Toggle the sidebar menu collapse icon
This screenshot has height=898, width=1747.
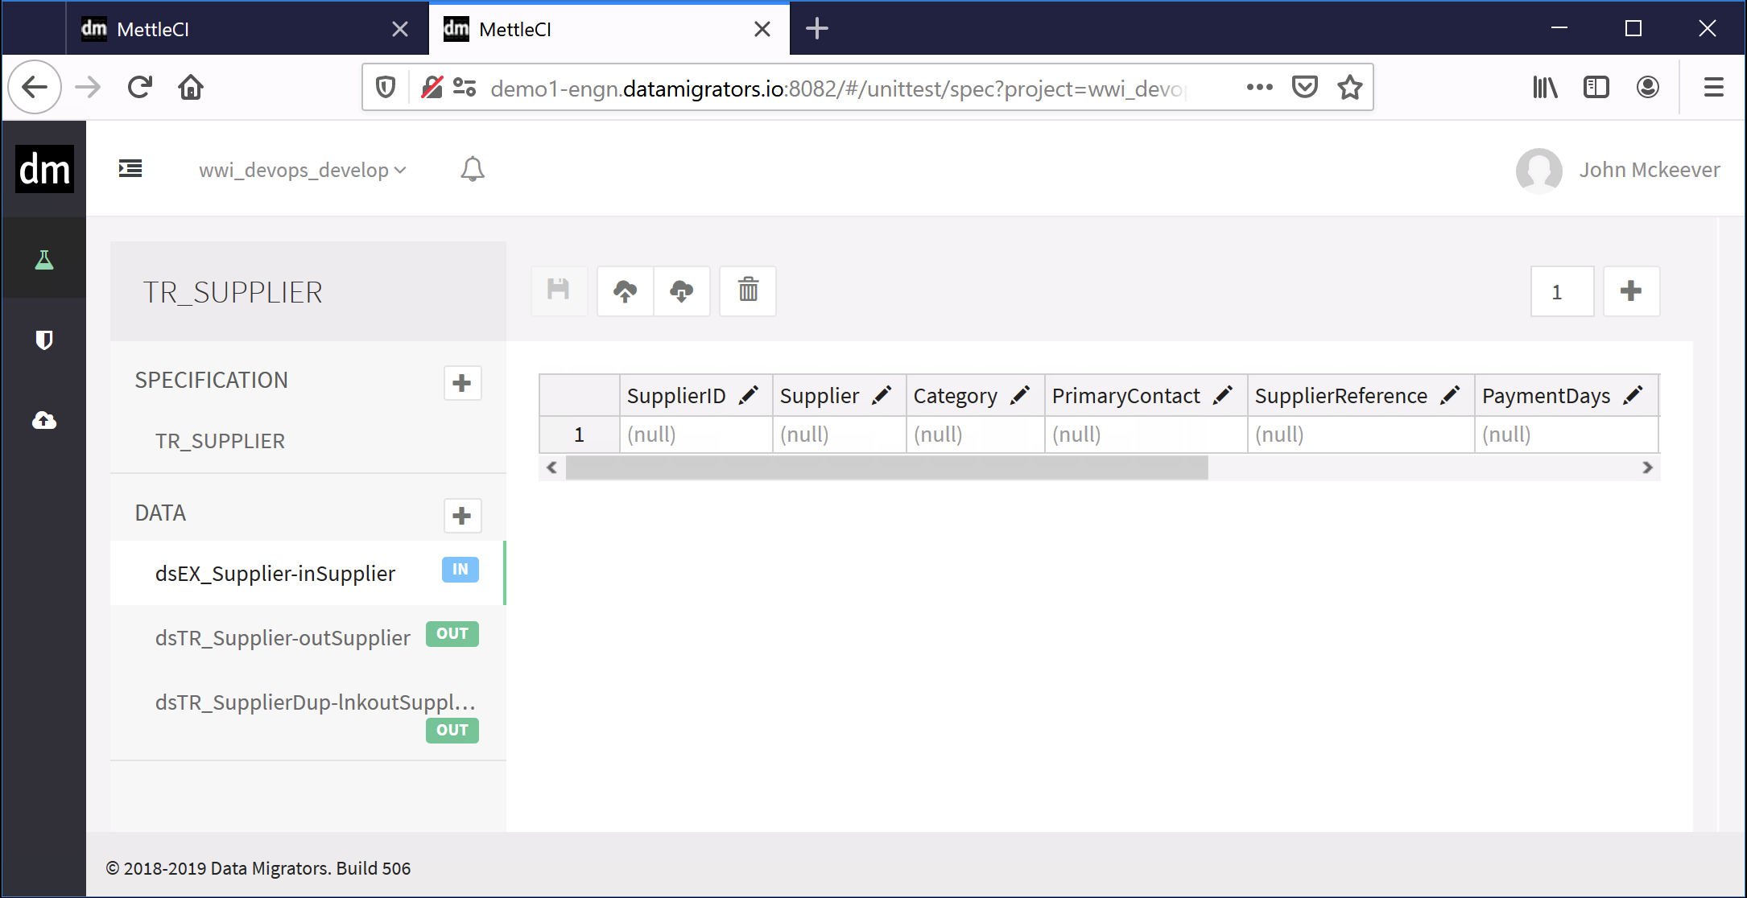[x=130, y=168]
